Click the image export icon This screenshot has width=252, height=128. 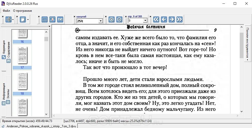(x=52, y=19)
